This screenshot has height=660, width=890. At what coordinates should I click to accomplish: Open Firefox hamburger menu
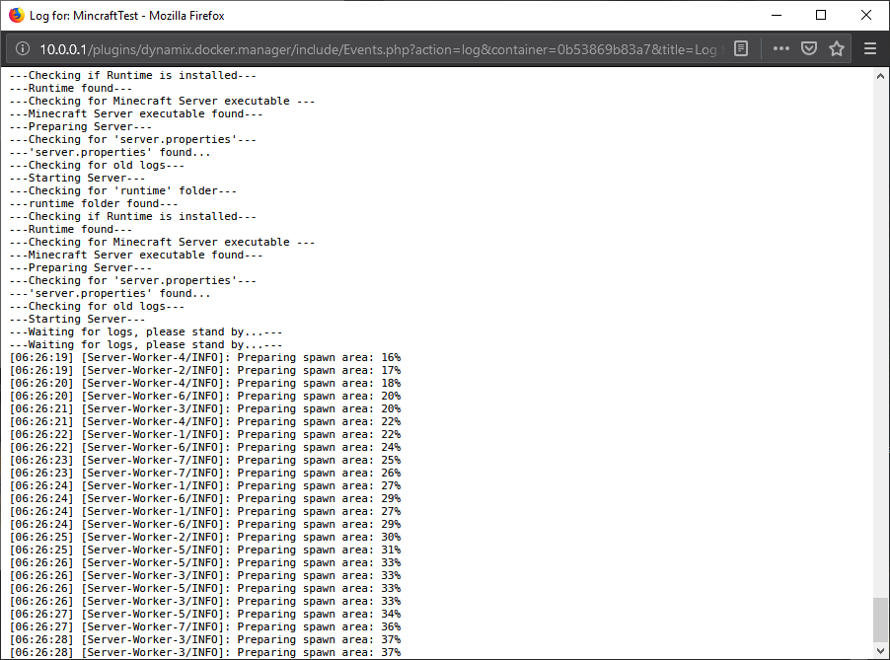point(870,48)
